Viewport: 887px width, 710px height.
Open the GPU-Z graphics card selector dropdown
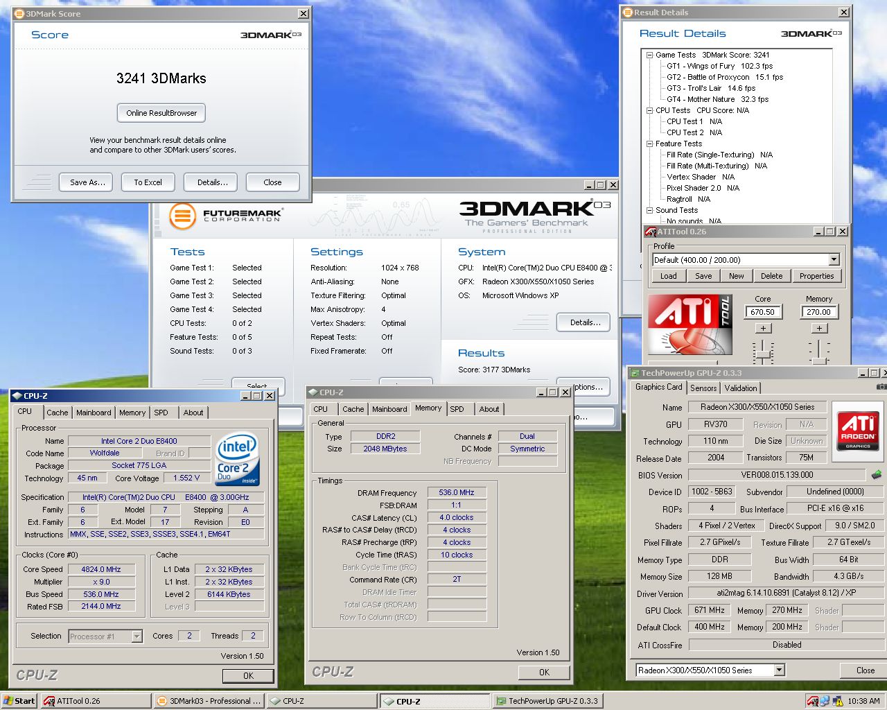click(x=780, y=670)
